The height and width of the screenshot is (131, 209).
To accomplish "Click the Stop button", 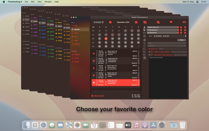I will pyautogui.click(x=182, y=40).
